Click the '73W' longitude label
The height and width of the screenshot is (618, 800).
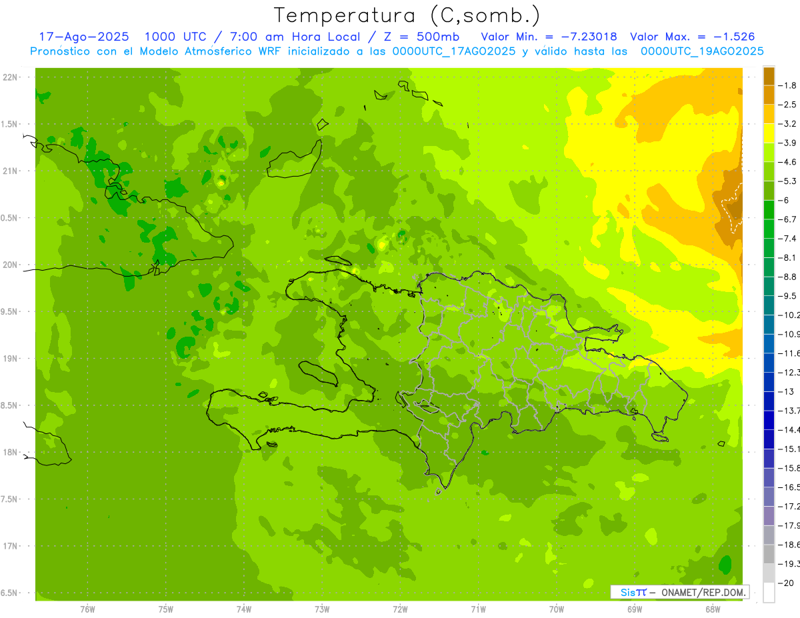tap(322, 609)
